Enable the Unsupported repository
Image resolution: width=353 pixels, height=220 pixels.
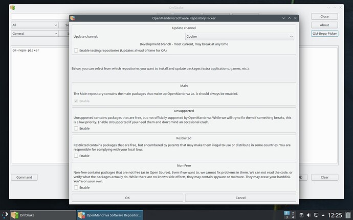[x=76, y=128]
